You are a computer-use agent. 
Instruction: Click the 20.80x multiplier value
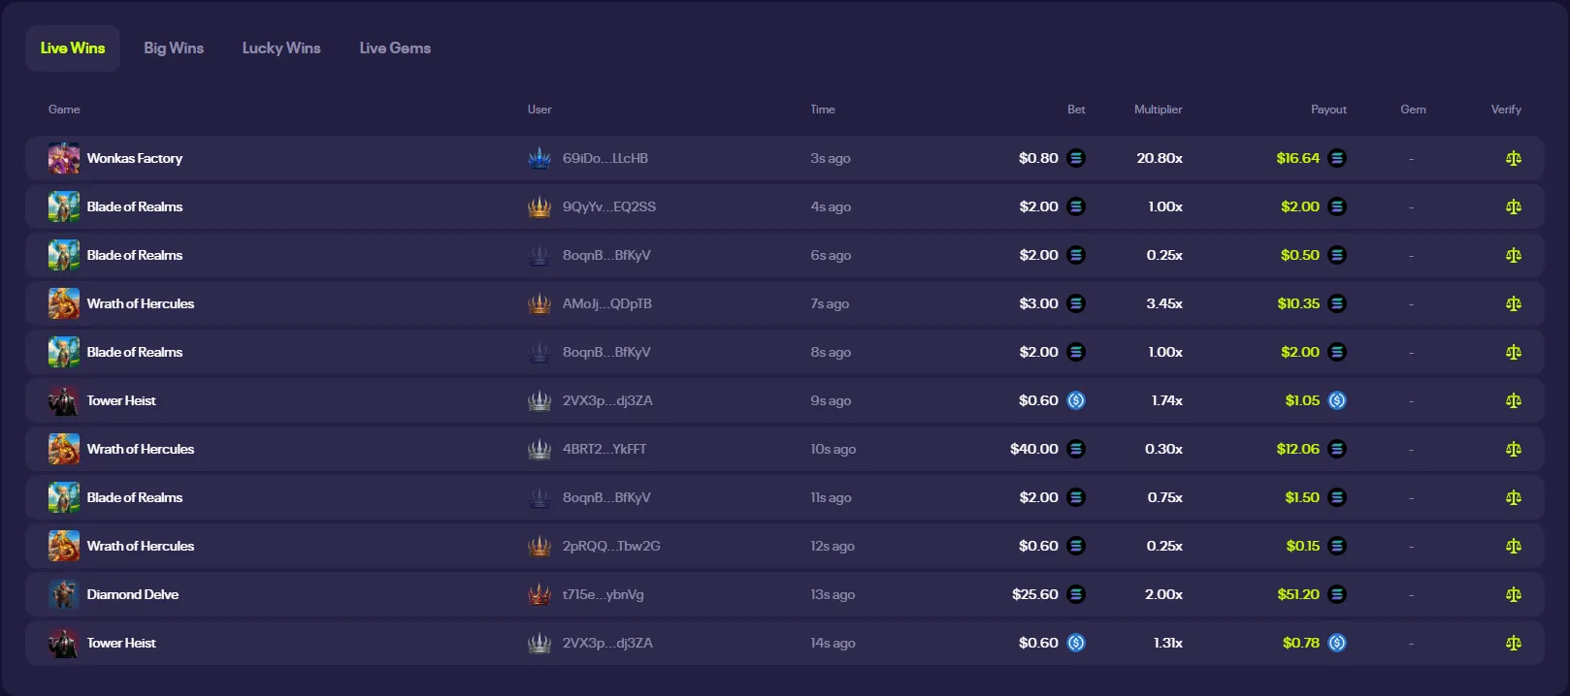1160,158
